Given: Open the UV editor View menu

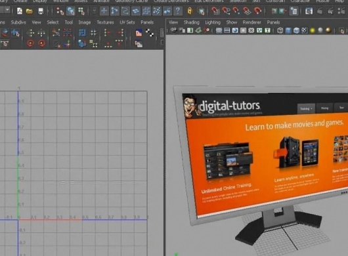Looking at the screenshot, I should 36,22.
